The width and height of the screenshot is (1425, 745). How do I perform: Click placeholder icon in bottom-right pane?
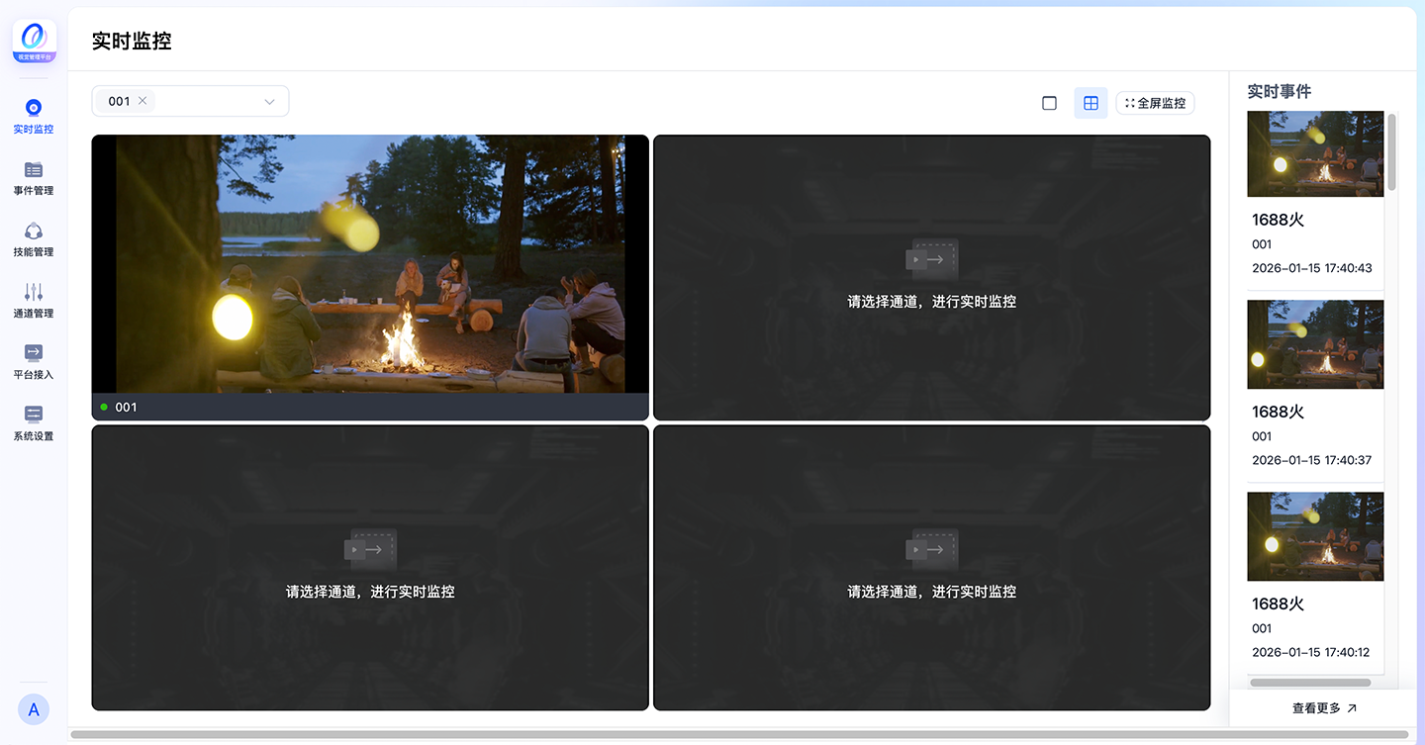pyautogui.click(x=932, y=549)
